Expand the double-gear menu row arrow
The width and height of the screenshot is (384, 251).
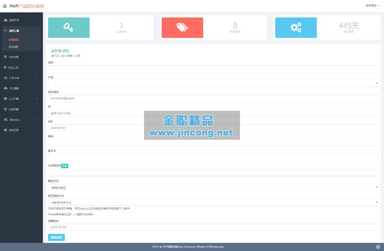37,120
